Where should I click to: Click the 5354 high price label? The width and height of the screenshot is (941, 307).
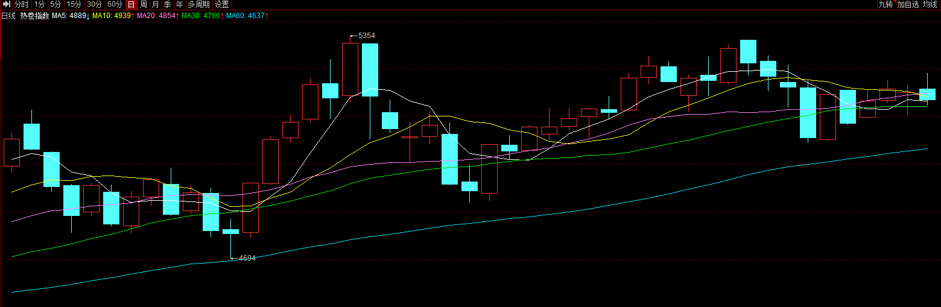[x=366, y=36]
